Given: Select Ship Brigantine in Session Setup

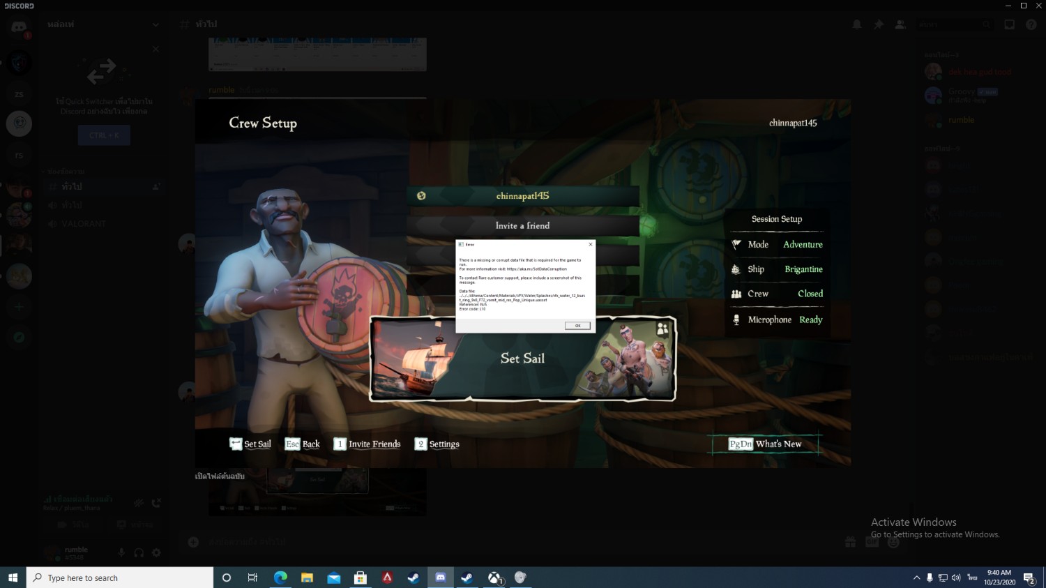Looking at the screenshot, I should point(777,269).
